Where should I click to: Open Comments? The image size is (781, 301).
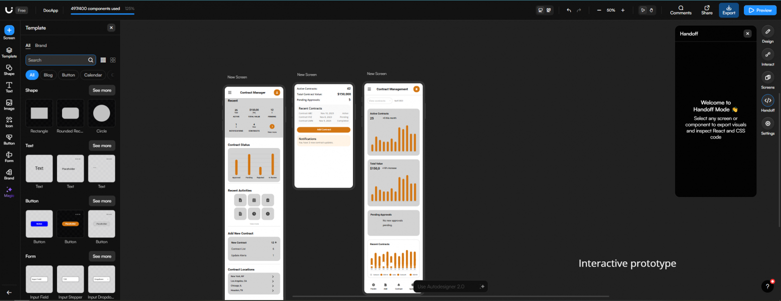[x=681, y=10]
